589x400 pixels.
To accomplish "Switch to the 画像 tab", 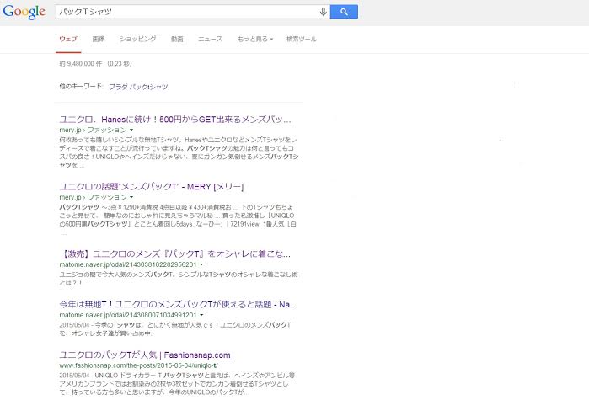I will tap(99, 39).
